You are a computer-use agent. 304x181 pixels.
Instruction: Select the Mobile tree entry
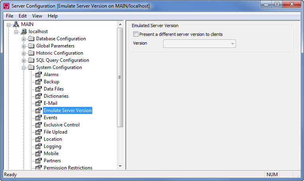tap(51, 153)
